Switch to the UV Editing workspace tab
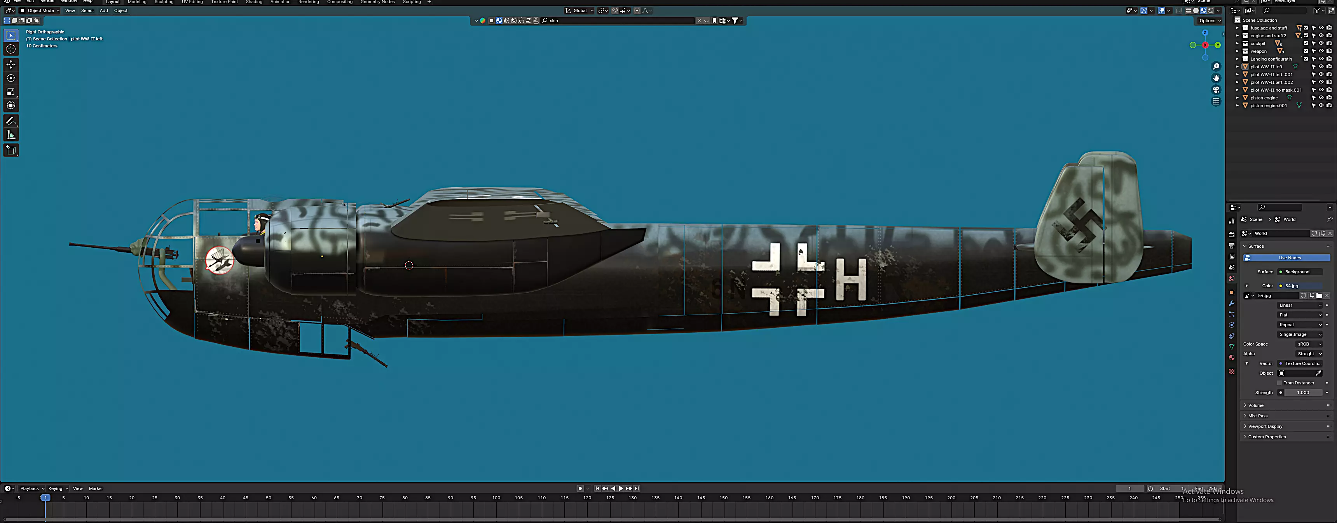 point(192,2)
